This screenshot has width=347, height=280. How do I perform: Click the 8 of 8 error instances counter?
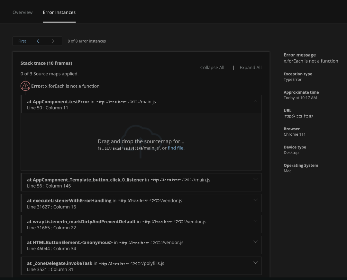click(87, 41)
